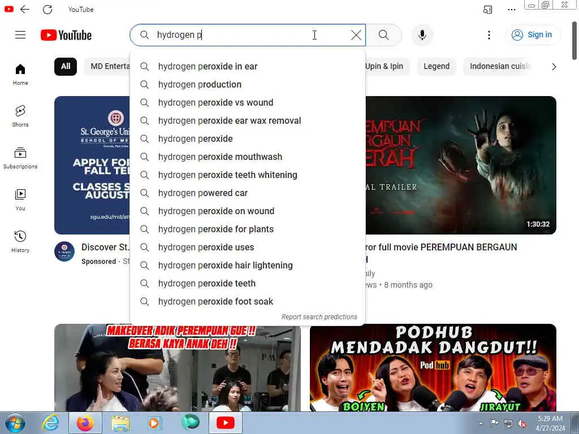Open Subscriptions in sidebar

[x=20, y=158]
